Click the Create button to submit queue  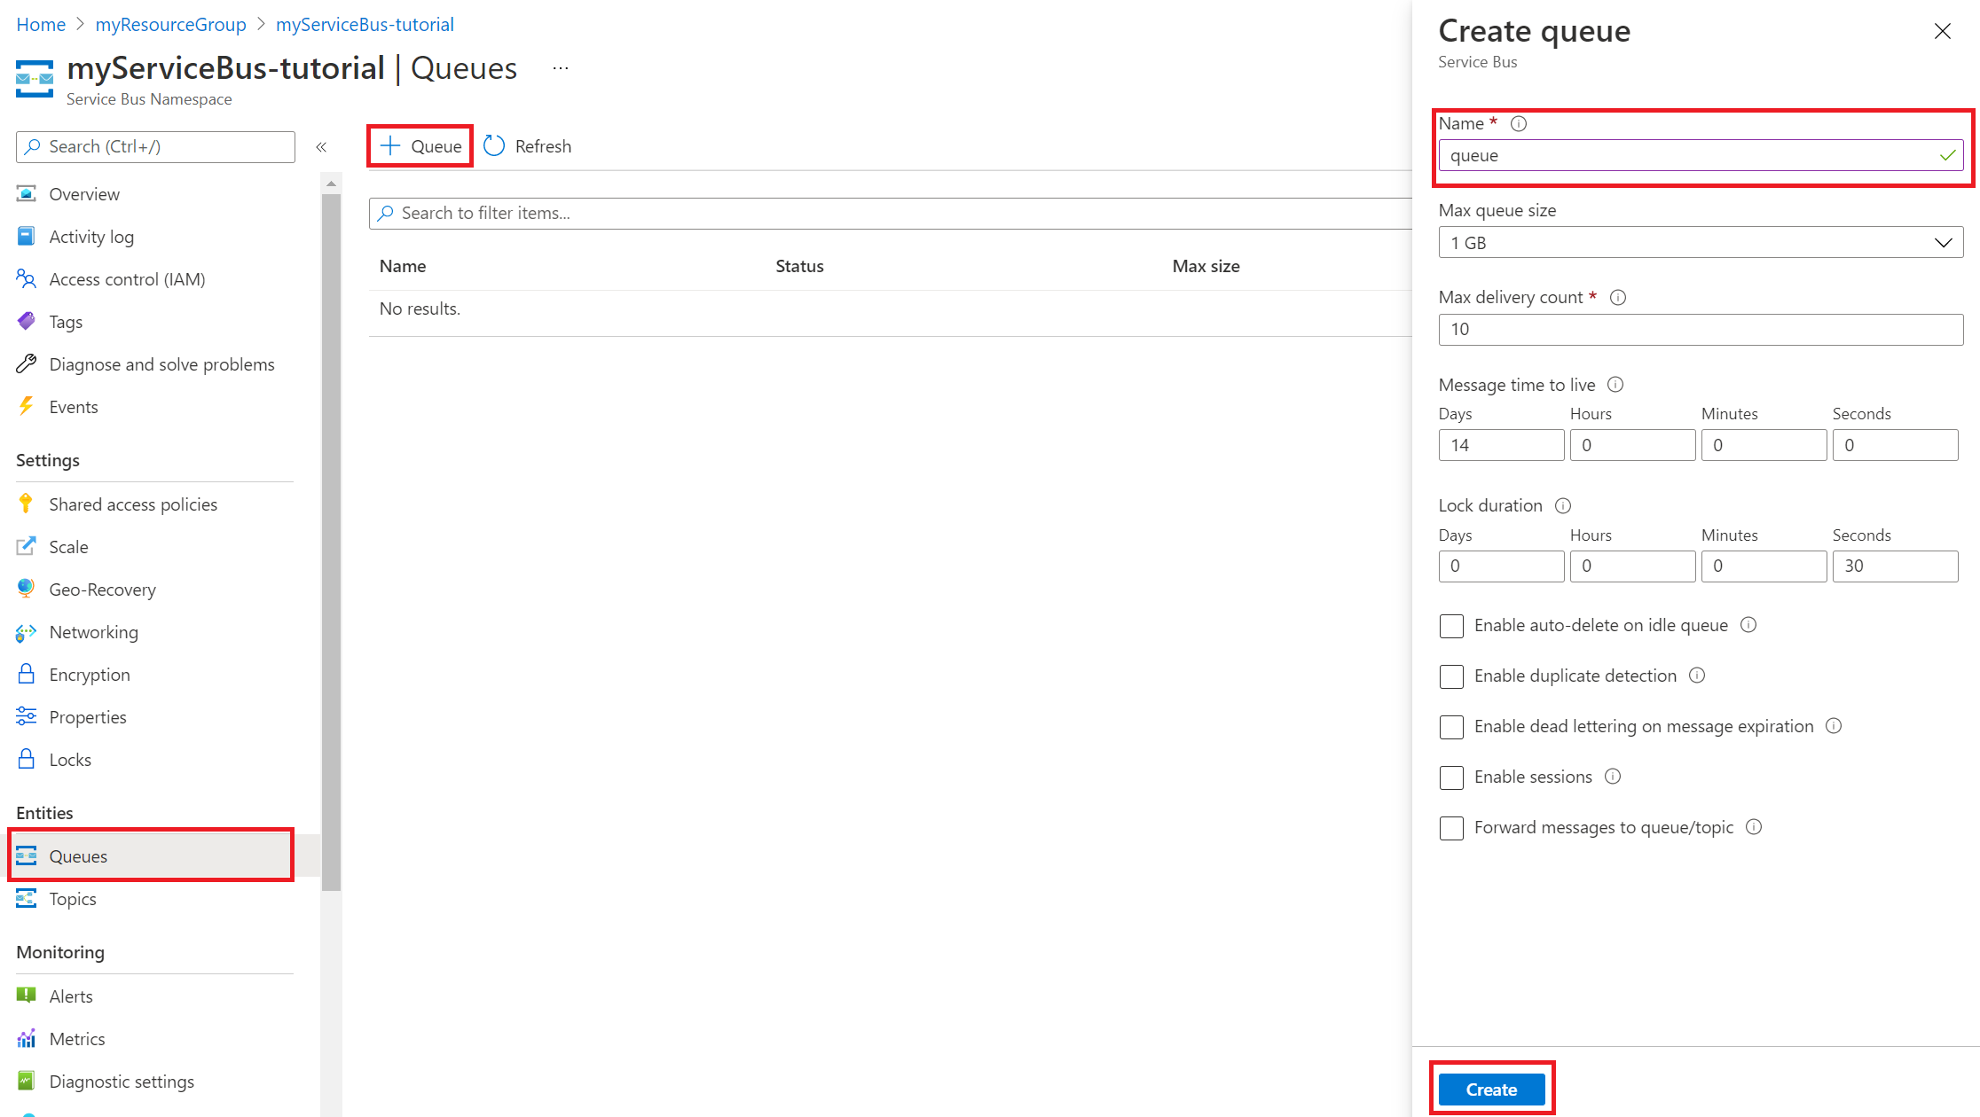1492,1089
